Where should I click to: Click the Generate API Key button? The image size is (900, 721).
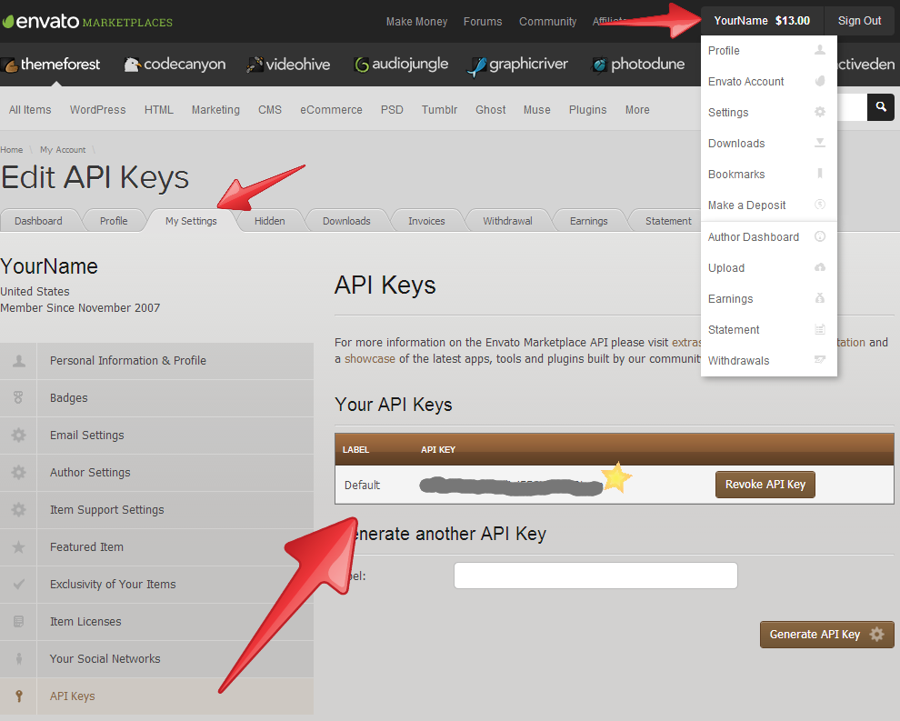coord(827,635)
